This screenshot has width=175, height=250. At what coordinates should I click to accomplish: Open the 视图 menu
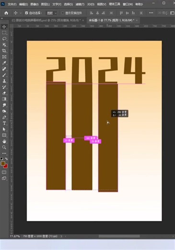click(102, 4)
